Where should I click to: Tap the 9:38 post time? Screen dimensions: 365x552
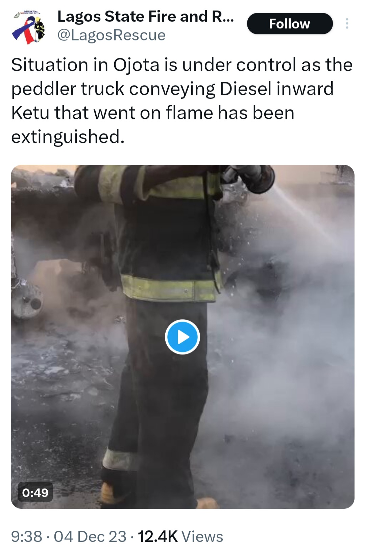pos(27,536)
